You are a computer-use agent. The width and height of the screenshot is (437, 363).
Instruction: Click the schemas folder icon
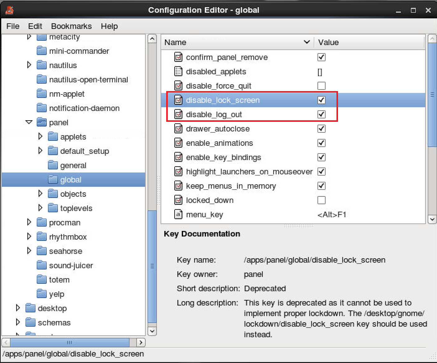[x=31, y=322]
